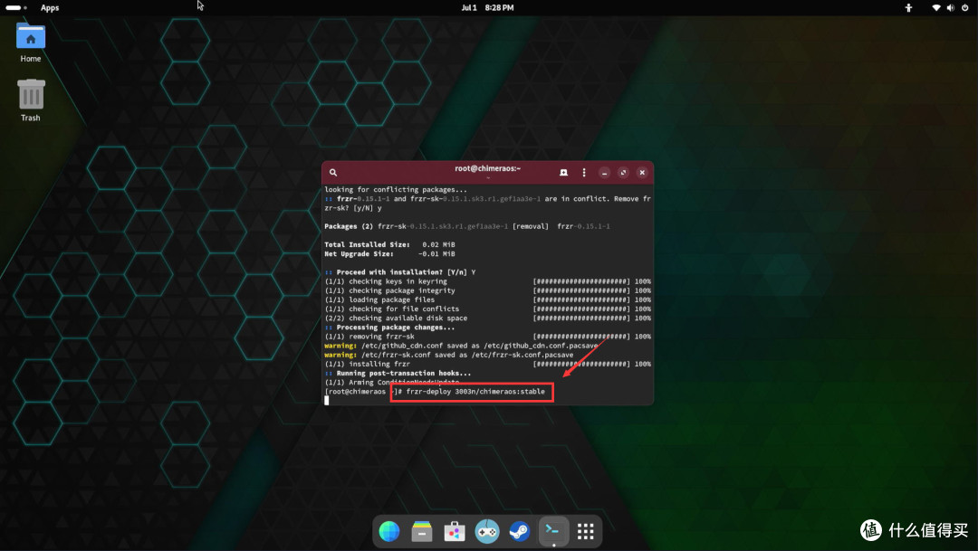
Task: Open the clock showing Jul 1 8:28 PM
Action: [x=487, y=7]
